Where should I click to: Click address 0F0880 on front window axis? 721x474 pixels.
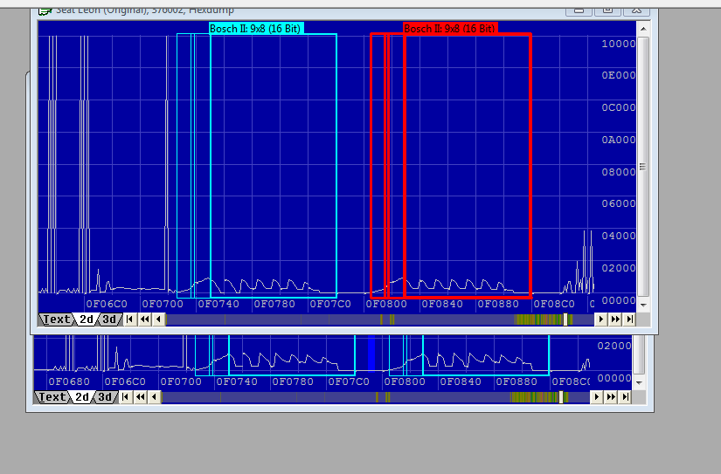pyautogui.click(x=498, y=304)
